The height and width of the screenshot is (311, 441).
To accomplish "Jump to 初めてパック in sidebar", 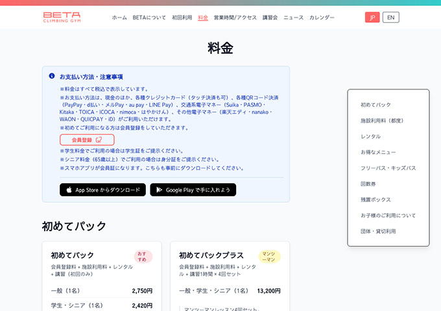I will [375, 105].
